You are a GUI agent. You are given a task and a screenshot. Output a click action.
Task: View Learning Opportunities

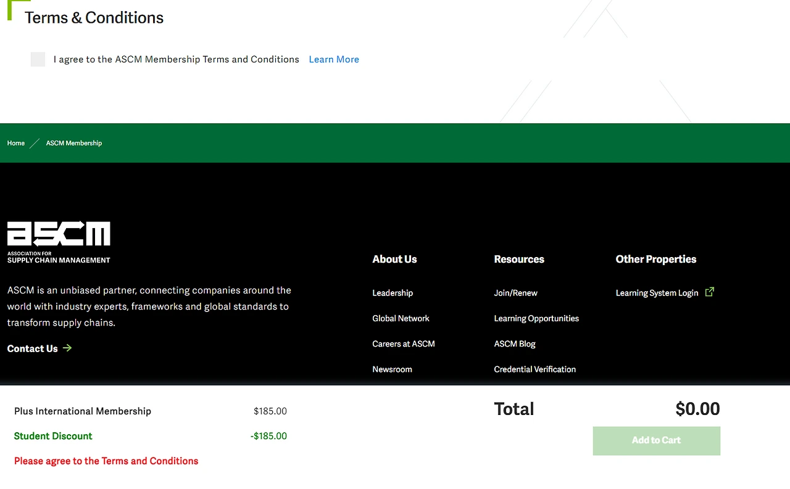coord(536,318)
